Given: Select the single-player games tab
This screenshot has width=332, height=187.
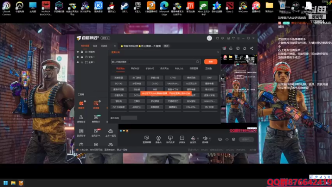Looking at the screenshot, I should coord(135,69).
